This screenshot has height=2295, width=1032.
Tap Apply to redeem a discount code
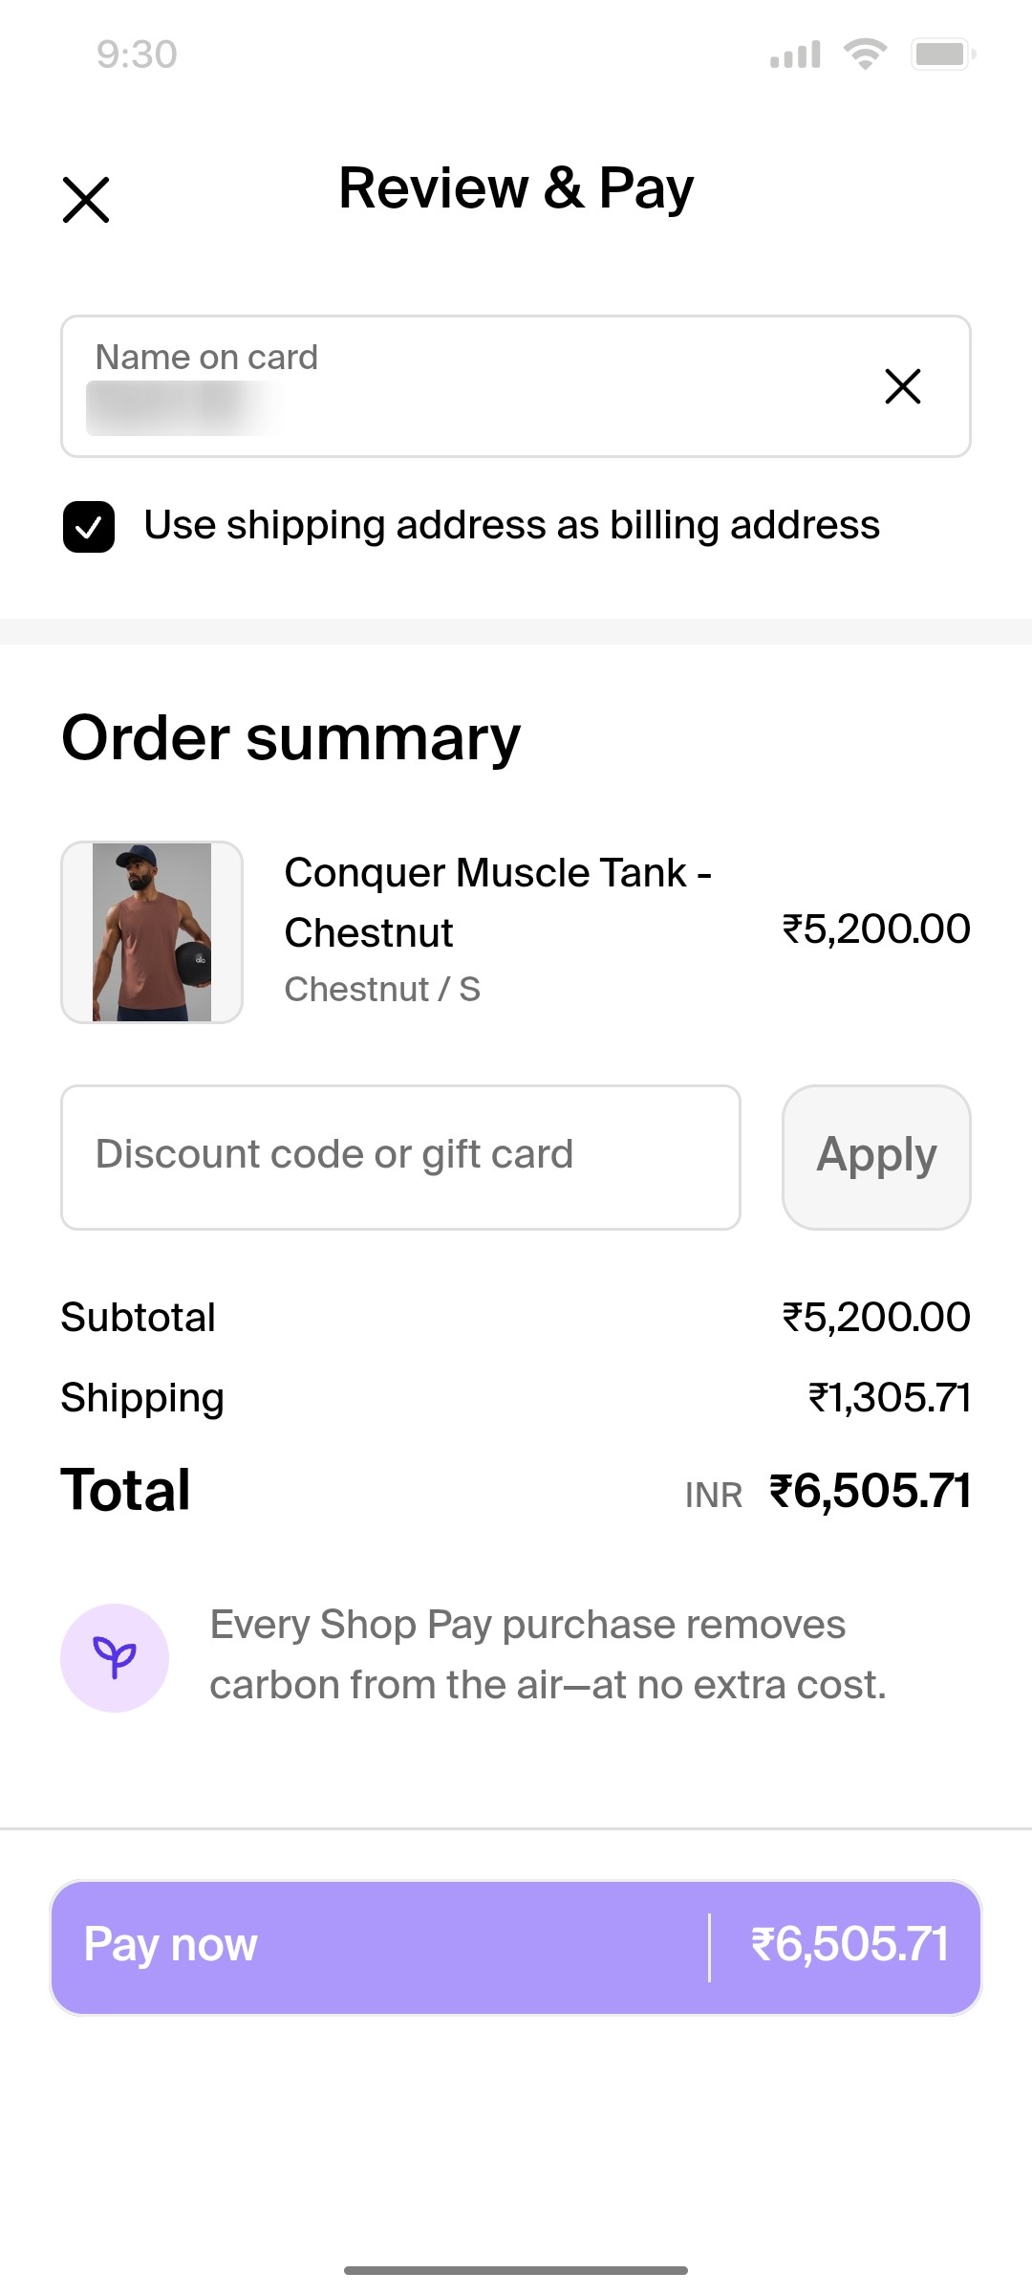(875, 1156)
